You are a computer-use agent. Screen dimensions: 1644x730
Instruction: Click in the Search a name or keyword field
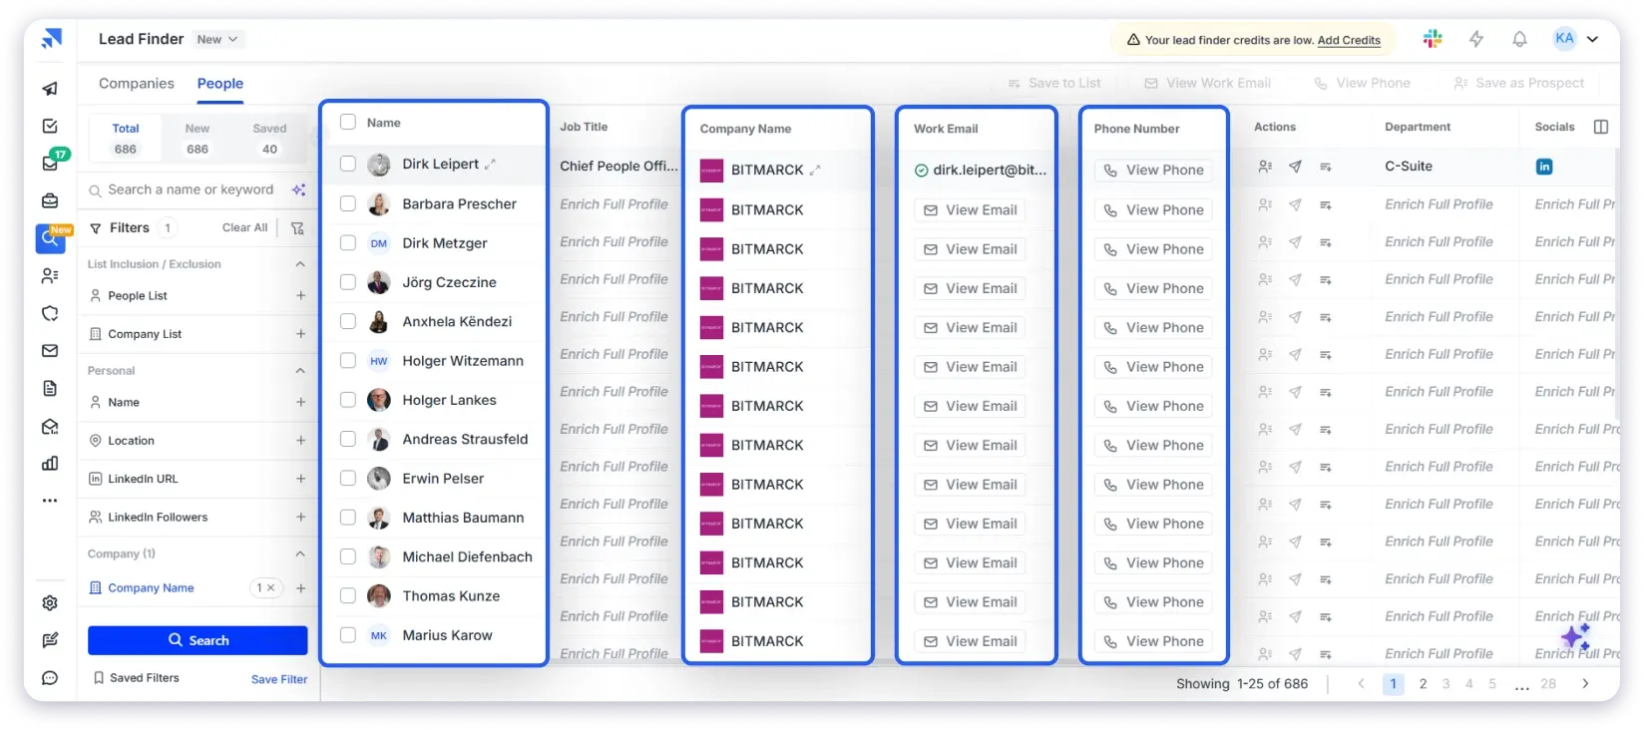click(191, 189)
